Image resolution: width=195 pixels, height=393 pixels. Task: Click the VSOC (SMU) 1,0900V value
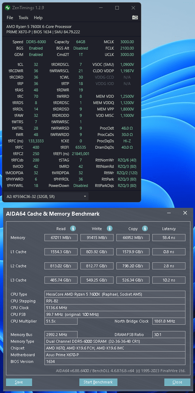point(127,64)
